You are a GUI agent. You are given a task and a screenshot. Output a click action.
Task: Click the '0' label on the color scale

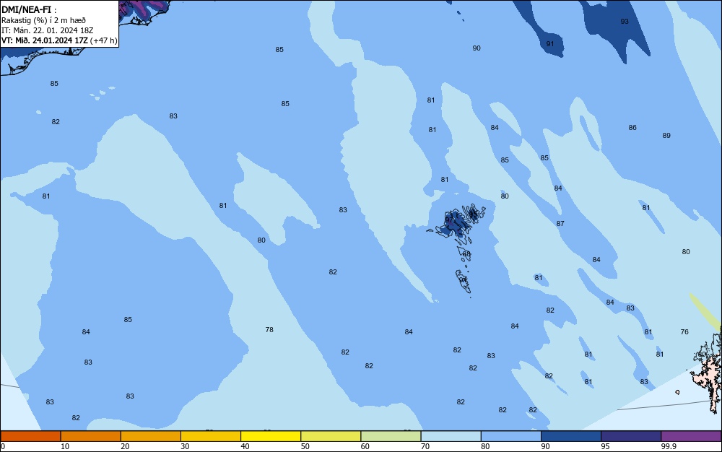3,446
